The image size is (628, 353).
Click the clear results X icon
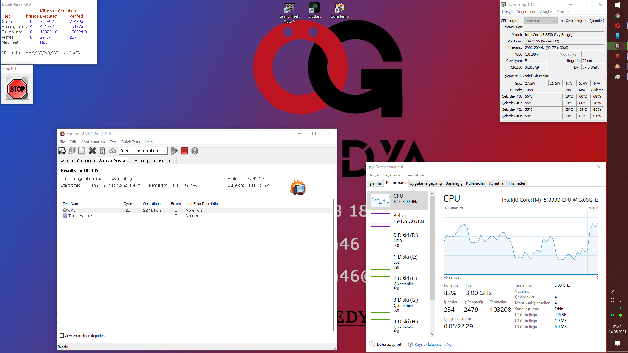[x=92, y=151]
